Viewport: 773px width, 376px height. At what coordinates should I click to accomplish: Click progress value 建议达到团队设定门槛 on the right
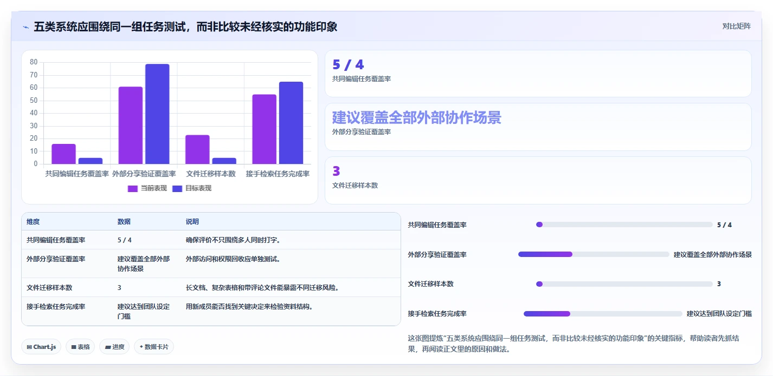(x=719, y=314)
